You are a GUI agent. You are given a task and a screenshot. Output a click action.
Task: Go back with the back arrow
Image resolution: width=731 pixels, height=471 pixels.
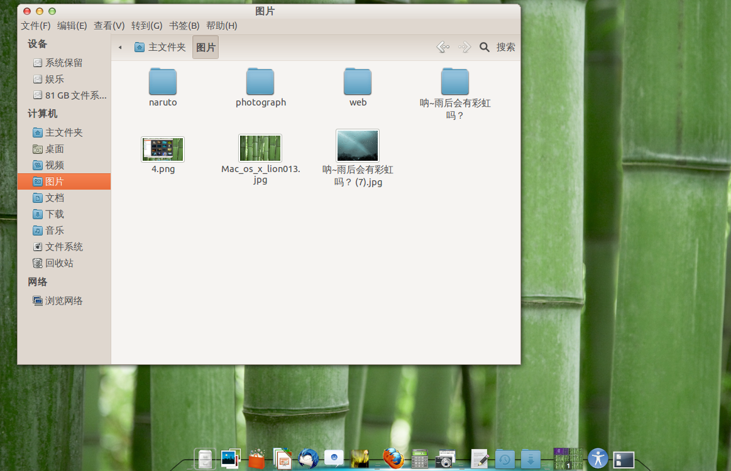point(443,47)
